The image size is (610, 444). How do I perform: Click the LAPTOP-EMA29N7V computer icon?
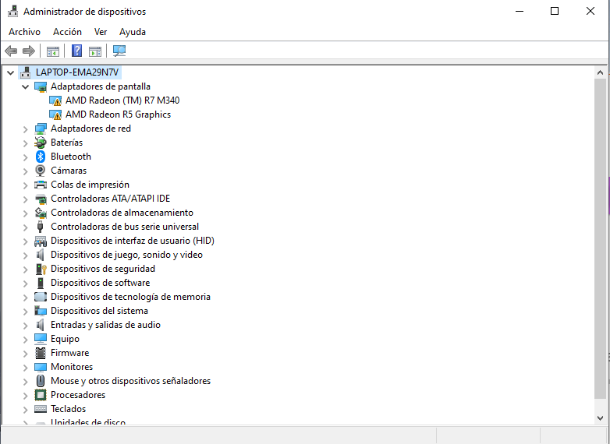click(x=26, y=72)
